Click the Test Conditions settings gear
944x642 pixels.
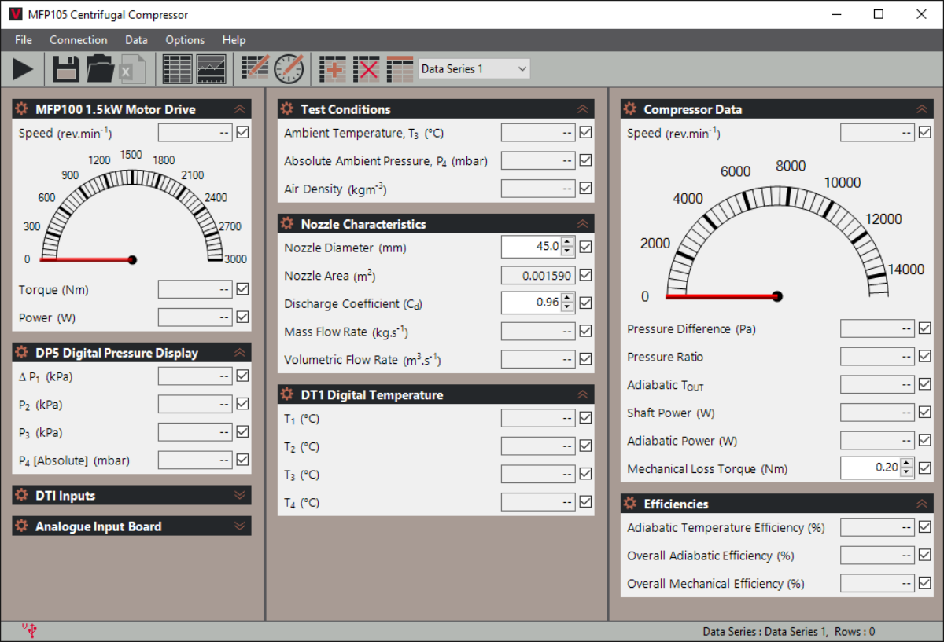point(286,108)
